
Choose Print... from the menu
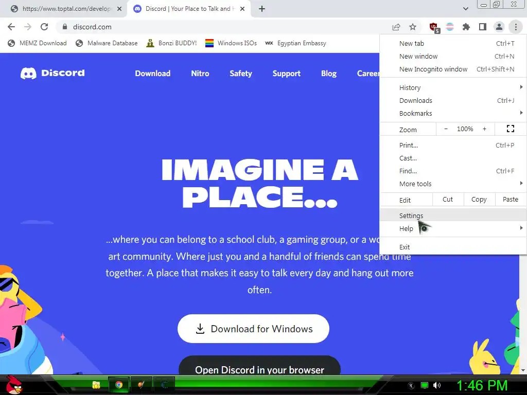tap(453, 146)
